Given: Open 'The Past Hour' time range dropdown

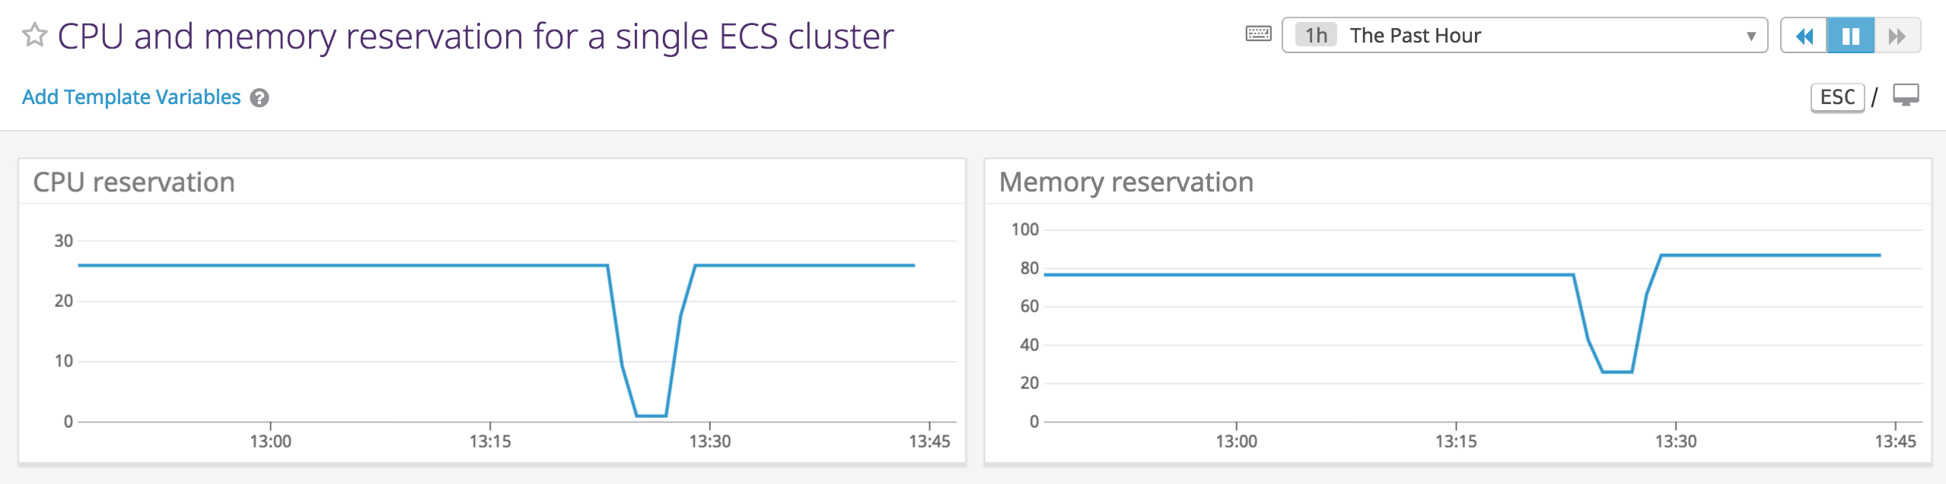Looking at the screenshot, I should (x=1416, y=35).
